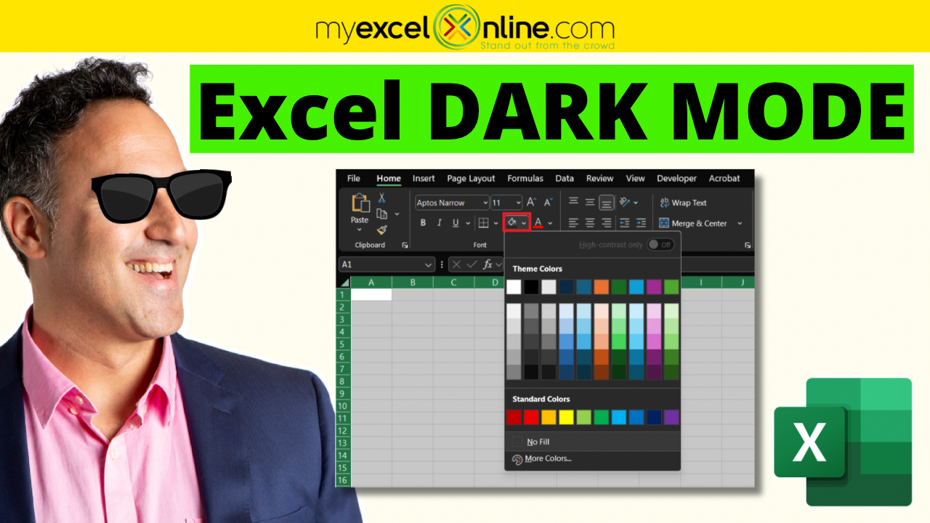The image size is (930, 523).
Task: Select cell A1 in spreadsheet
Action: 371,295
